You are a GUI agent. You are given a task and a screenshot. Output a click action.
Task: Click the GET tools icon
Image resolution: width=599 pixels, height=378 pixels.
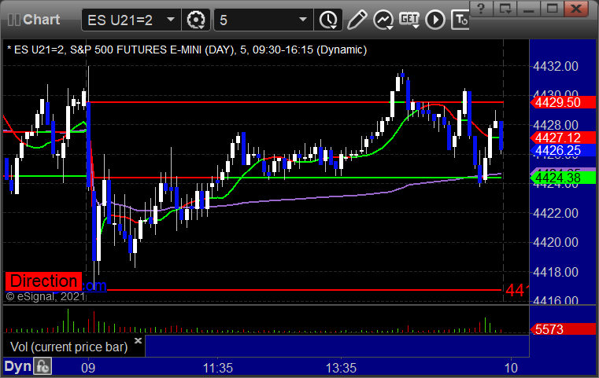(409, 20)
